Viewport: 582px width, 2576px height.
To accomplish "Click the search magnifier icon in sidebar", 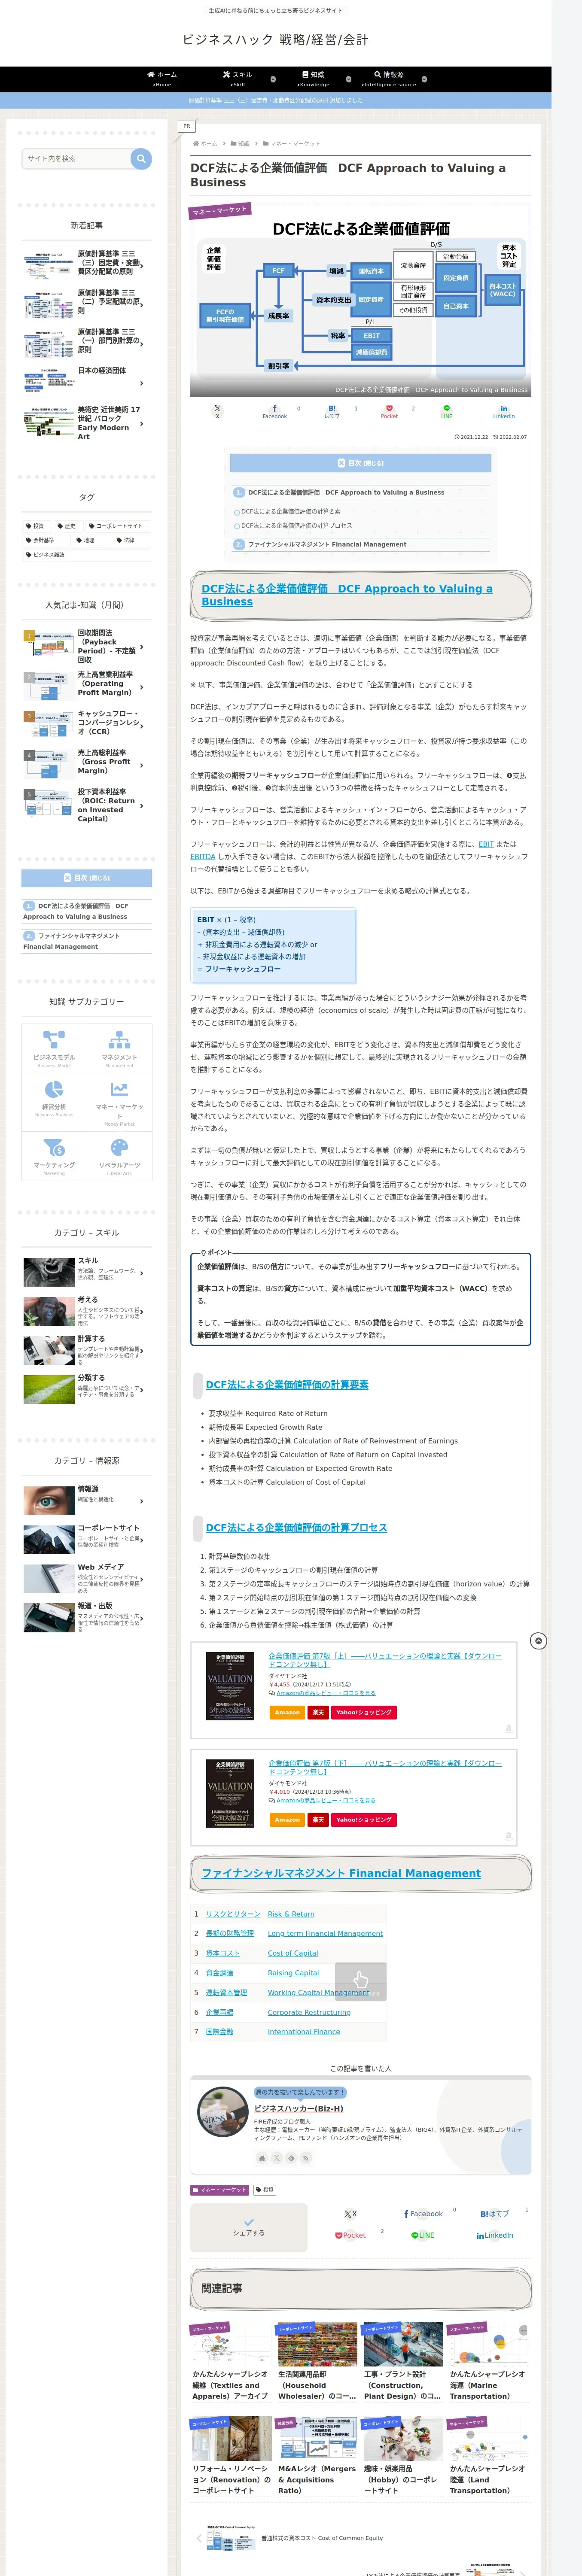I will (x=141, y=158).
